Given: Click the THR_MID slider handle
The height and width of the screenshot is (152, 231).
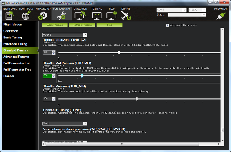Looking at the screenshot, I should point(82,76).
